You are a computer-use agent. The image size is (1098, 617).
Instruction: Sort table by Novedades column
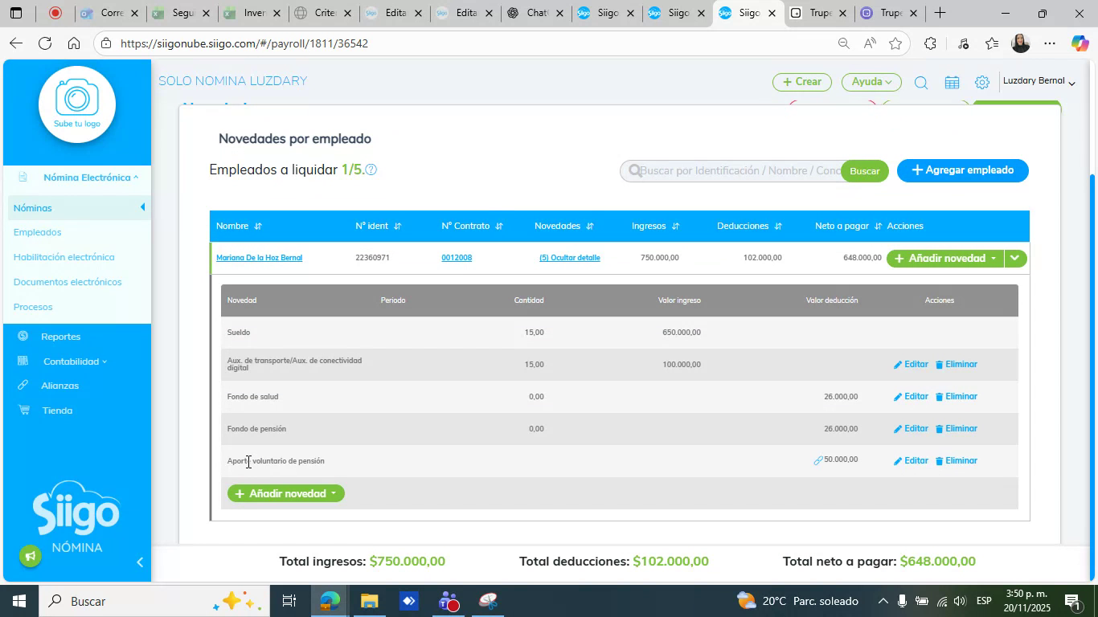(x=589, y=227)
